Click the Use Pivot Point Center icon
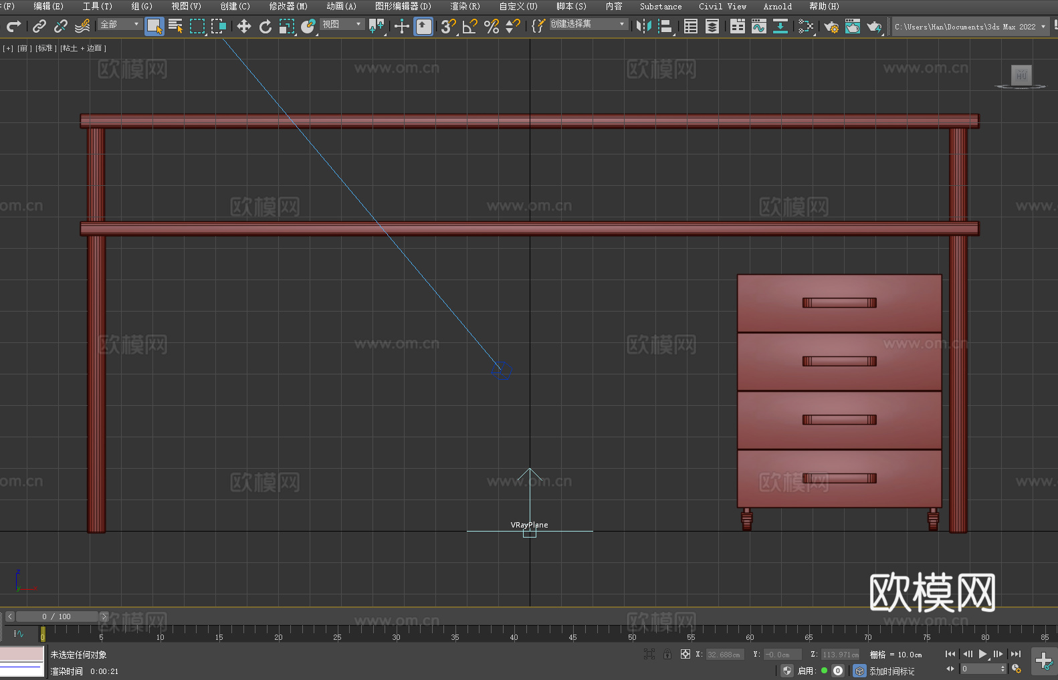The width and height of the screenshot is (1058, 680). click(377, 26)
